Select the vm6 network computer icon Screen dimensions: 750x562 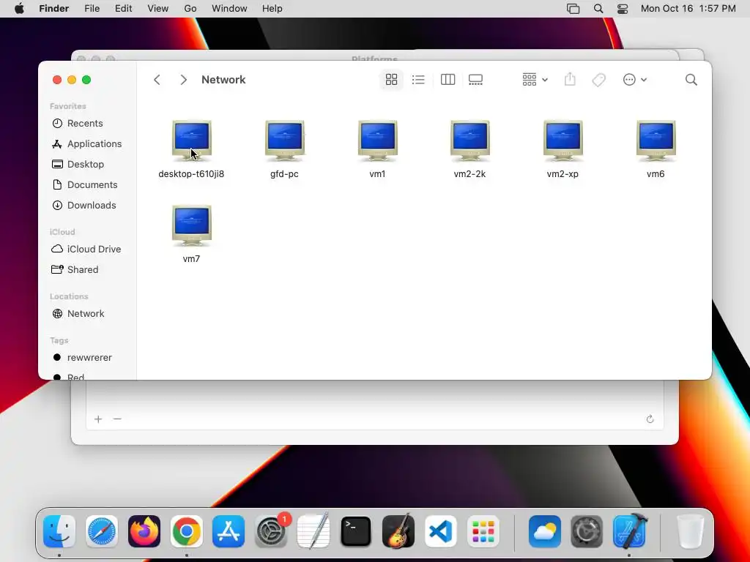tap(656, 140)
